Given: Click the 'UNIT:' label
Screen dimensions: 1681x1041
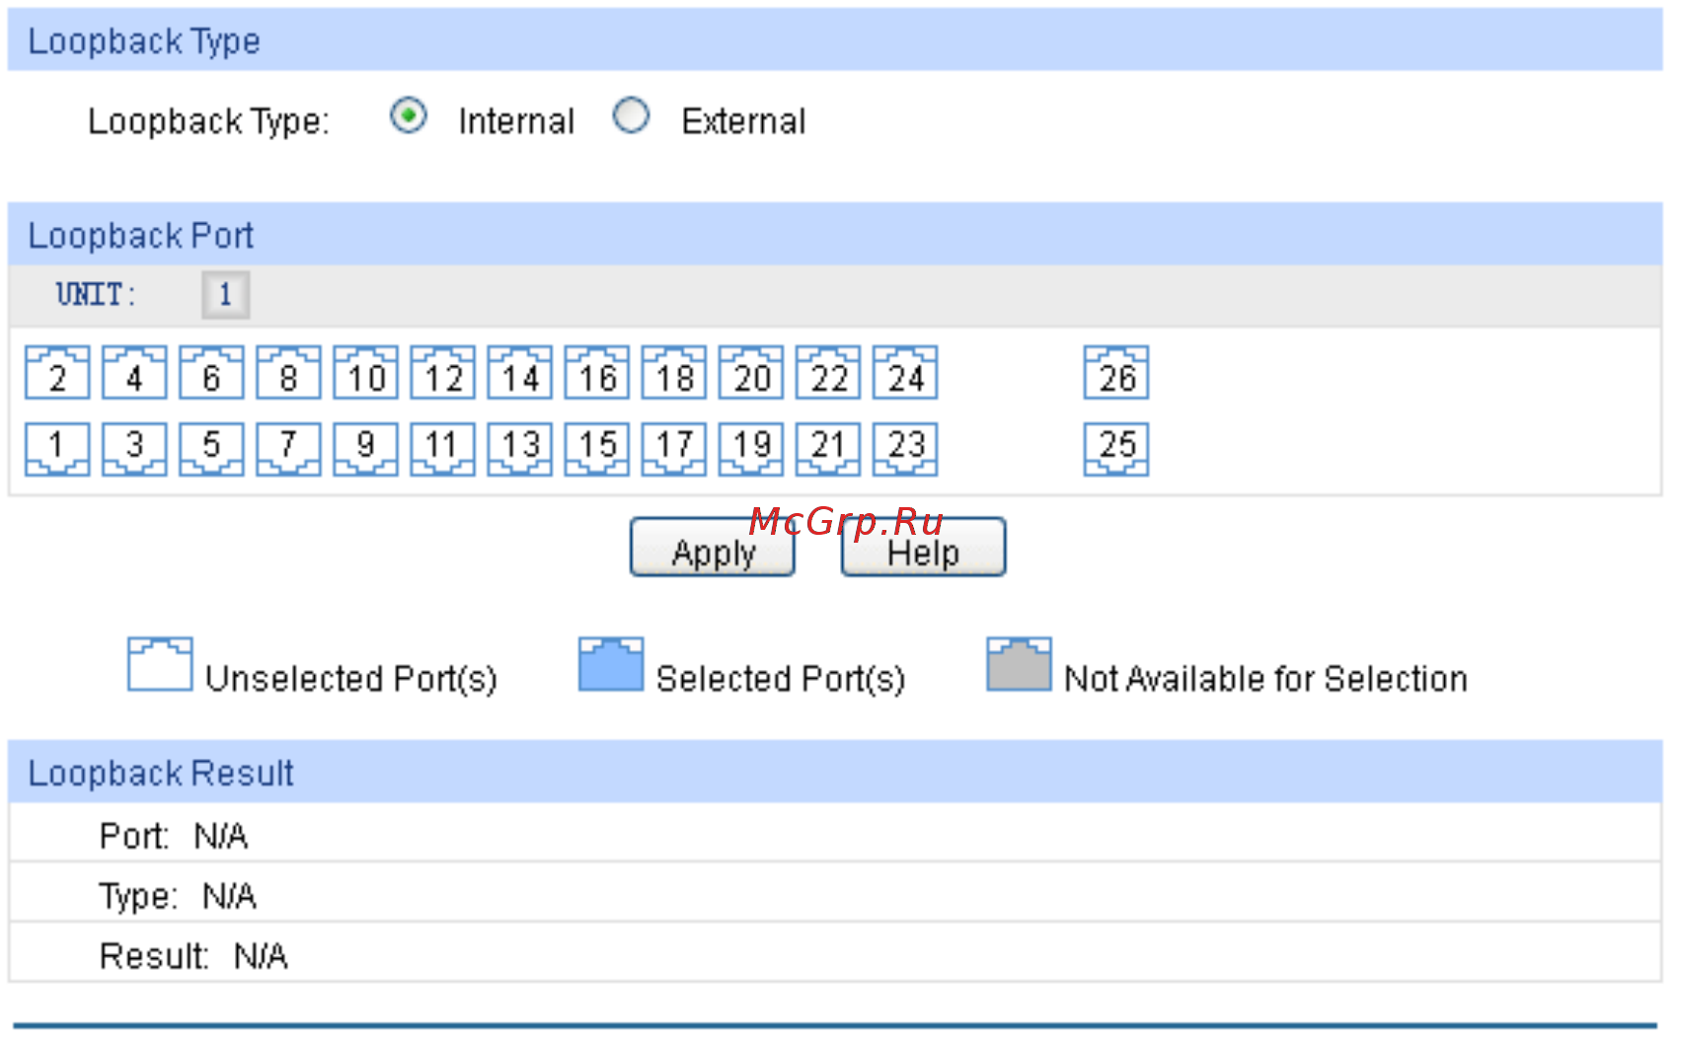Looking at the screenshot, I should (x=96, y=294).
